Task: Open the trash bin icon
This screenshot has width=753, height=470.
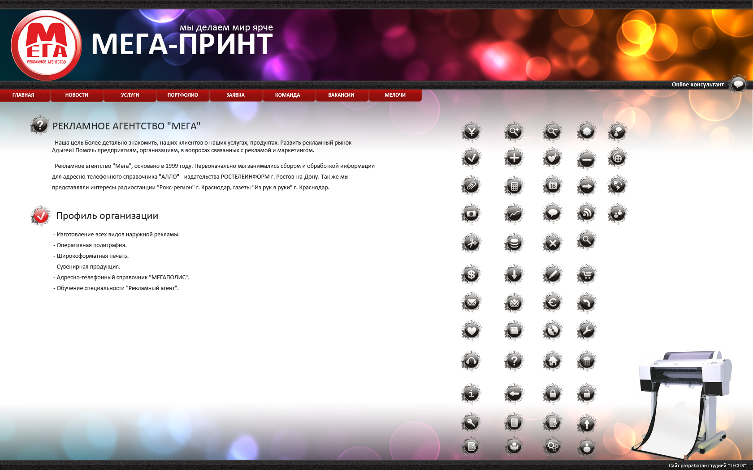Action: coord(586,360)
